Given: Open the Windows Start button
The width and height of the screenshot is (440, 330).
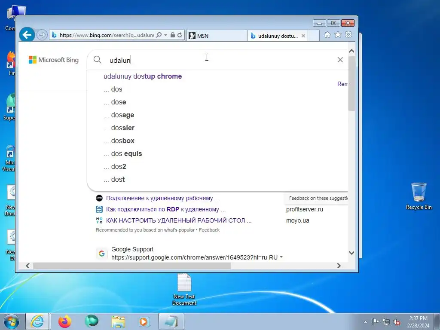Looking at the screenshot, I should 12,321.
